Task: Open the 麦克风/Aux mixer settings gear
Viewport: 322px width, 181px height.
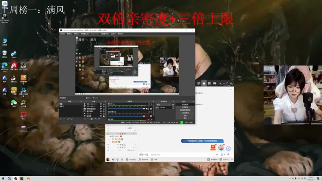Action: click(151, 109)
